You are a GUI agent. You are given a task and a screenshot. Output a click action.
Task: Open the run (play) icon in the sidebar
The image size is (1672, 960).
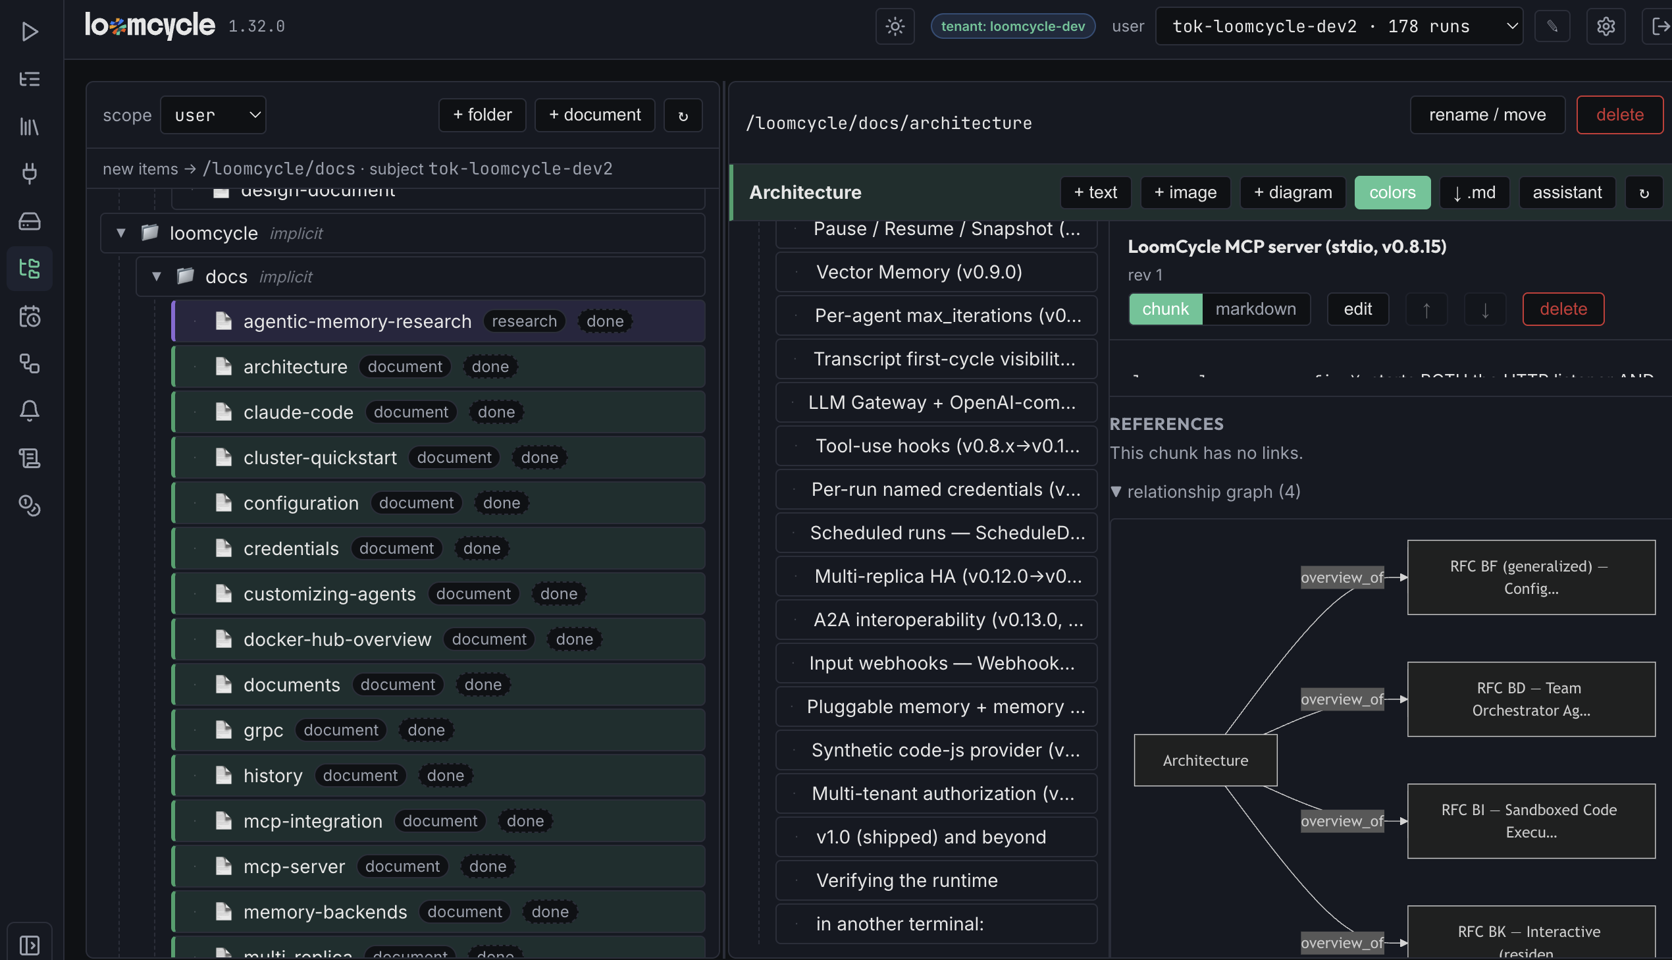30,31
